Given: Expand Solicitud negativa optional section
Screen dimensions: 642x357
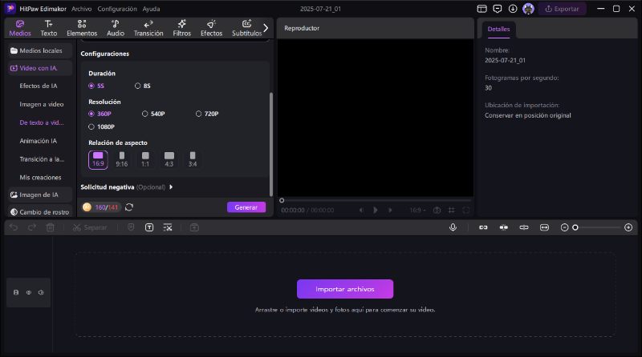Looking at the screenshot, I should 171,187.
